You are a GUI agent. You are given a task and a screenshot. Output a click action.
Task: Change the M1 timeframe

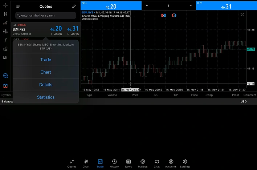click(5, 58)
